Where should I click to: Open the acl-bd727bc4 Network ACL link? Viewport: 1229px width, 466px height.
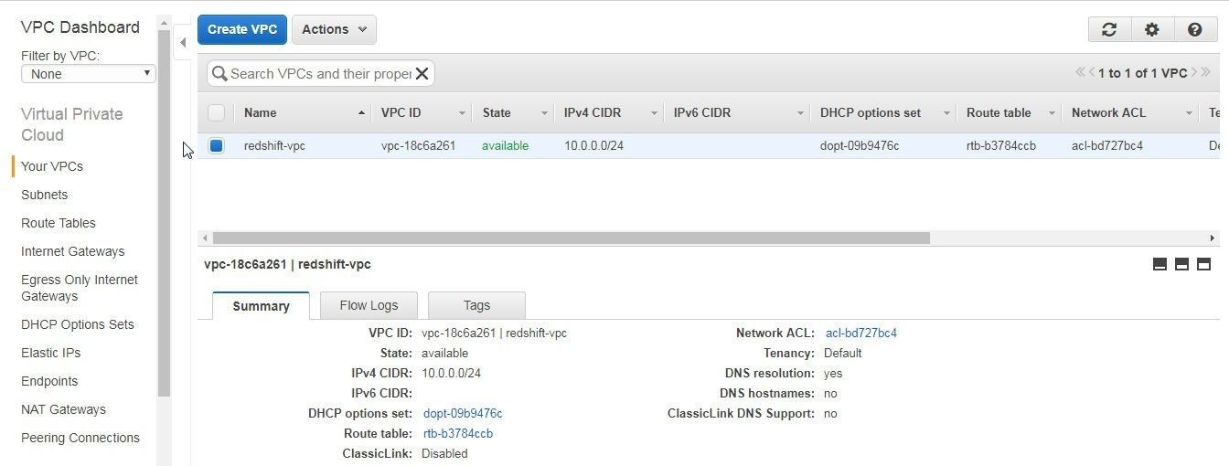point(860,333)
